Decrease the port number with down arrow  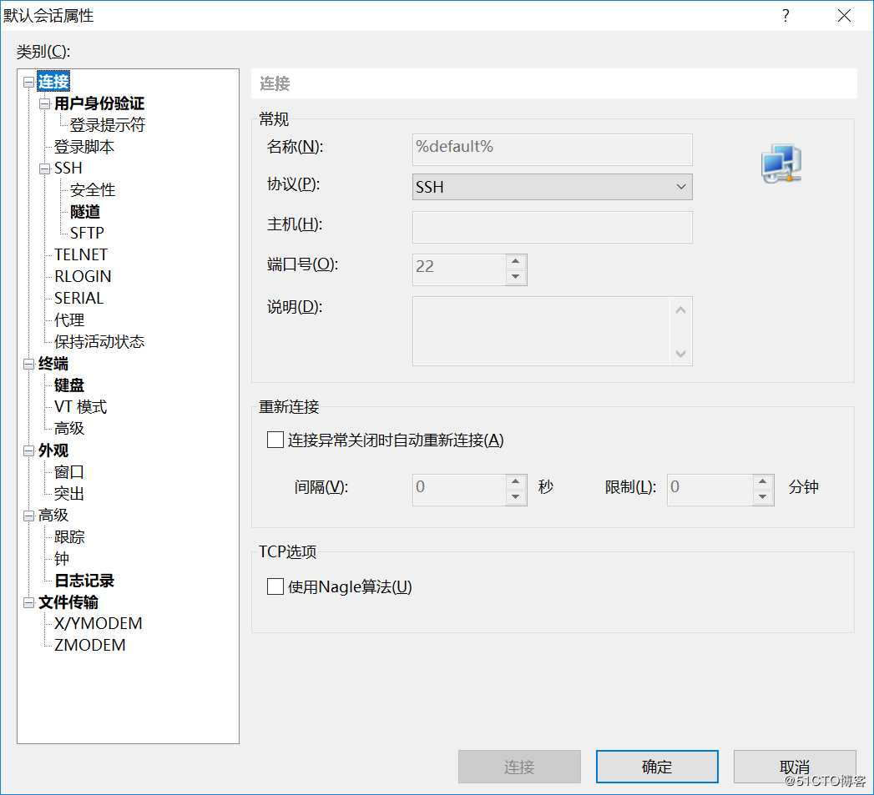pyautogui.click(x=516, y=277)
